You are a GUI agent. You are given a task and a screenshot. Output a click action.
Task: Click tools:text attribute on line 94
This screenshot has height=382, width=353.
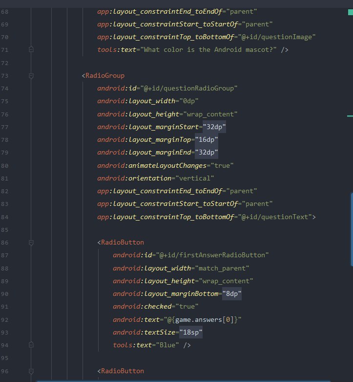click(x=132, y=345)
